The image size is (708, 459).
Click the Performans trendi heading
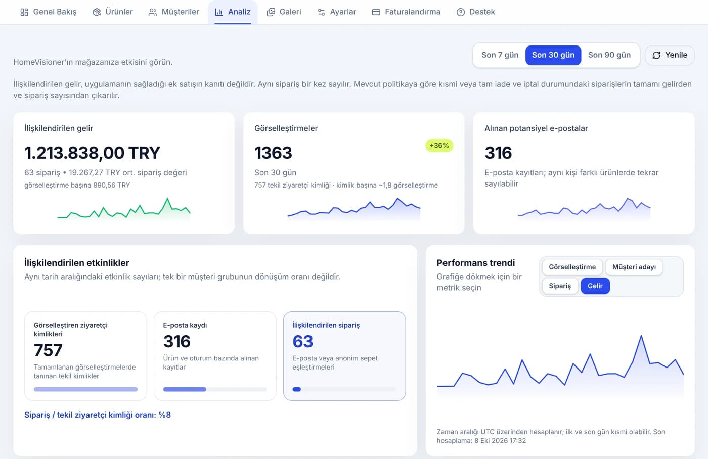476,263
